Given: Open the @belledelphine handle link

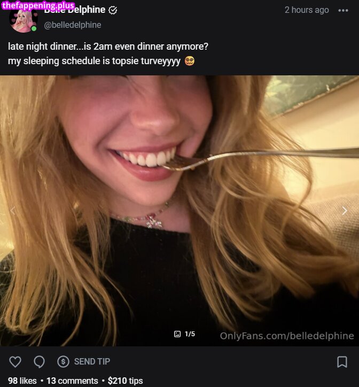Looking at the screenshot, I should (x=72, y=25).
